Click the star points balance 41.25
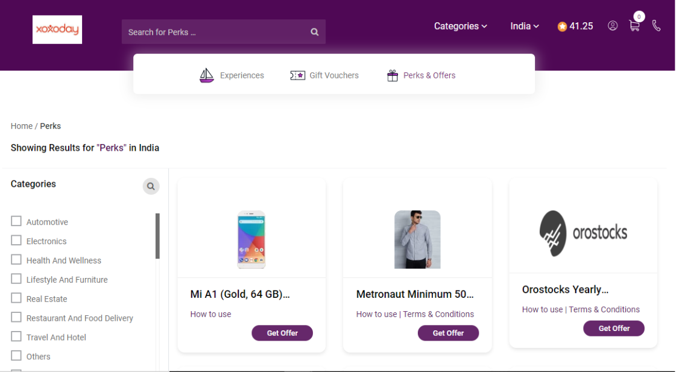 pyautogui.click(x=575, y=27)
